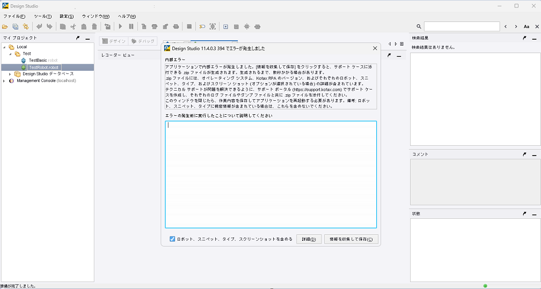Clear search with the X icon
541x289 pixels.
(x=537, y=27)
